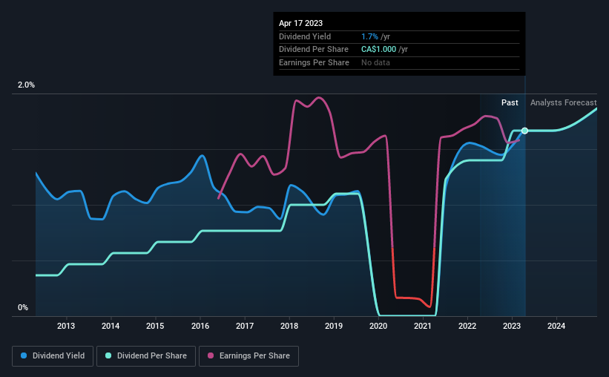Click the 2017 x-axis label
609x377 pixels.
[x=245, y=326]
